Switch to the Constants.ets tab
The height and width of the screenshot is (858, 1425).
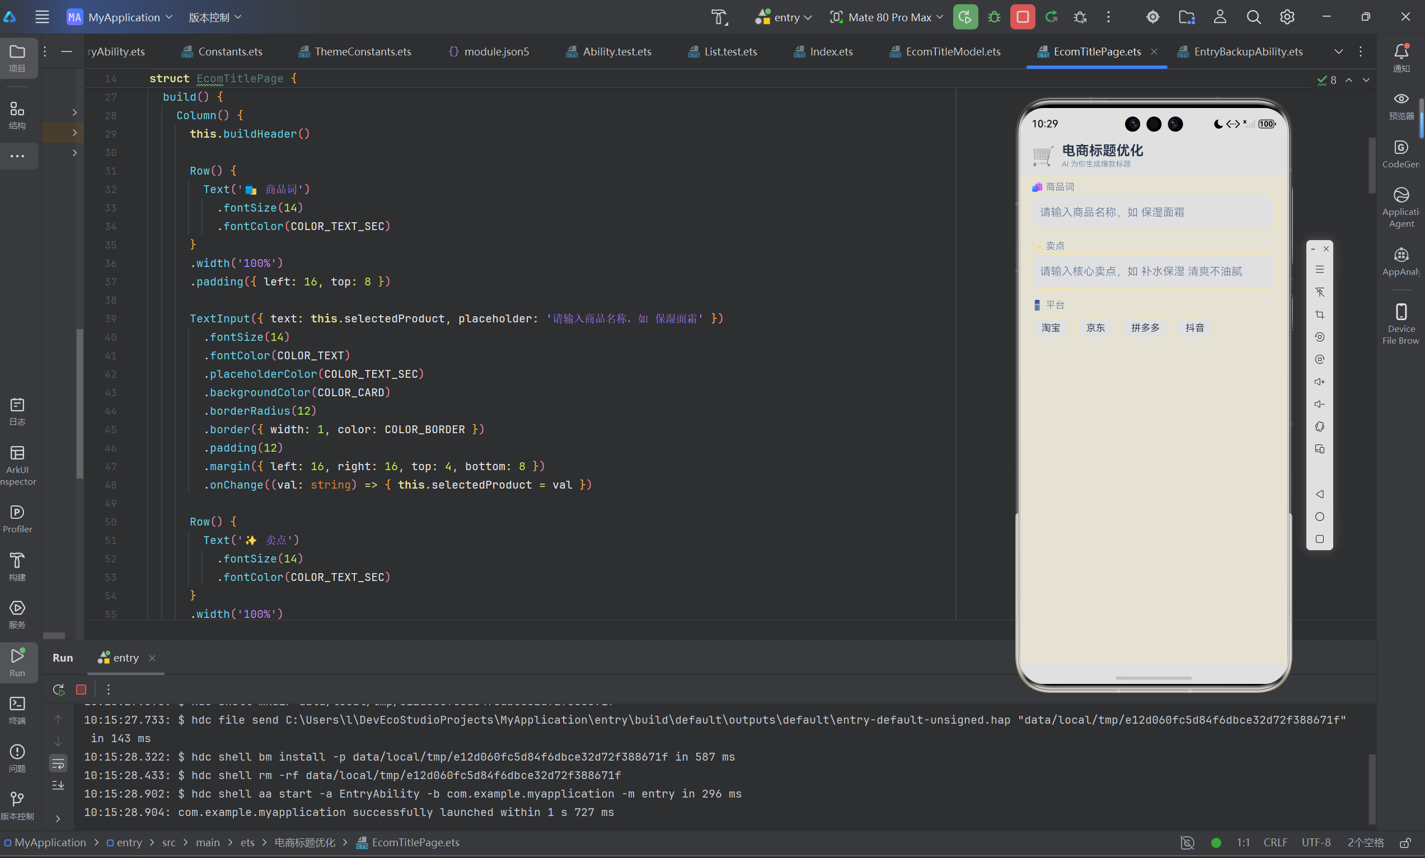pyautogui.click(x=222, y=51)
